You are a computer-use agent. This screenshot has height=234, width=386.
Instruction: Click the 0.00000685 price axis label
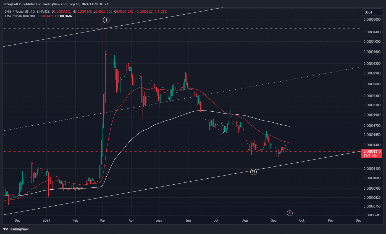point(372,215)
